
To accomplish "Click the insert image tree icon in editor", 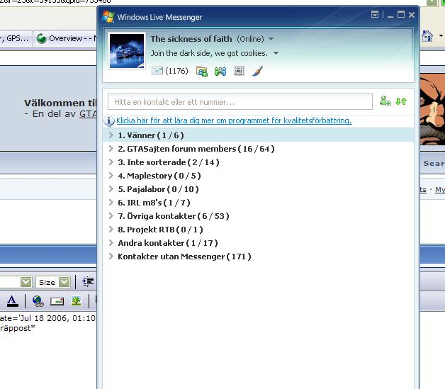I will tap(77, 301).
